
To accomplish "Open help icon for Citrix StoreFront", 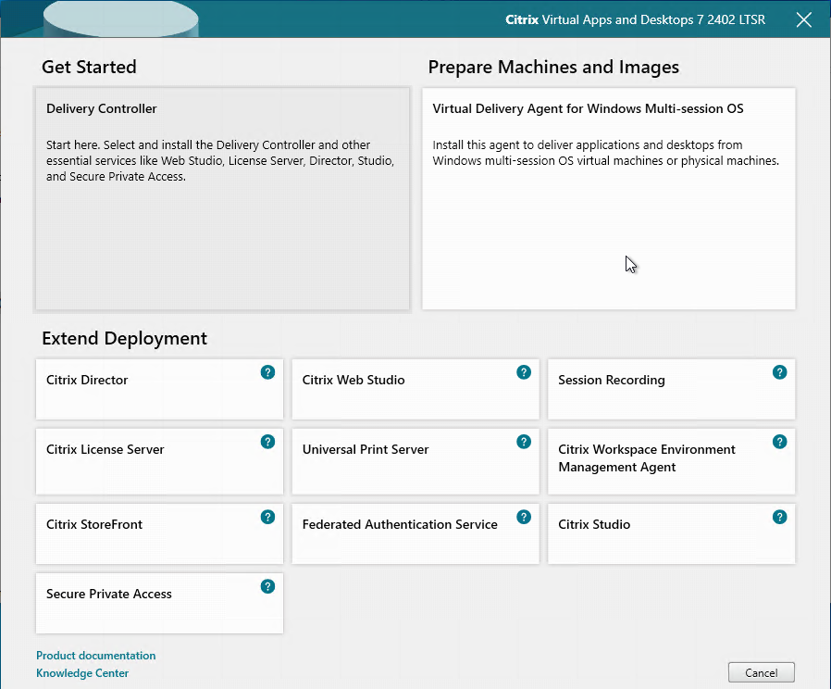I will pyautogui.click(x=267, y=517).
